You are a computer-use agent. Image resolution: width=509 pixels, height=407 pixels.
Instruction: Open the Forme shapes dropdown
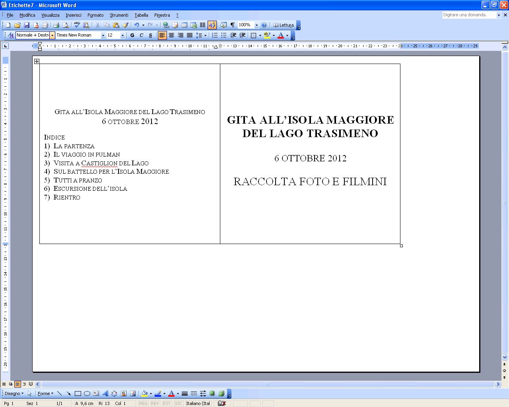click(45, 393)
